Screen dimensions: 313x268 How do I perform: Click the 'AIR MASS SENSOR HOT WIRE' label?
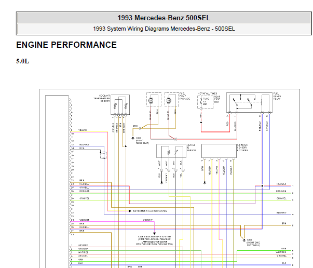tap(242, 148)
